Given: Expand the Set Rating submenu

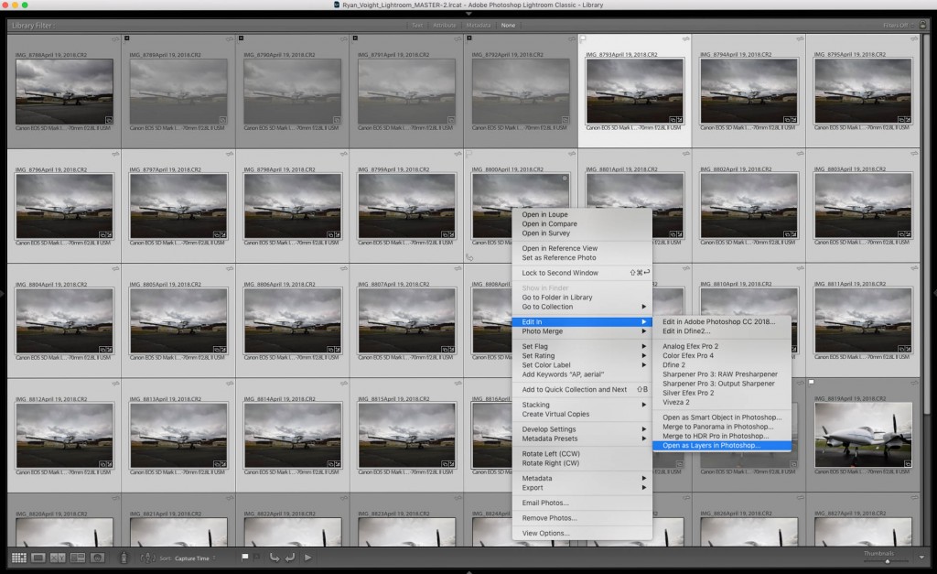Looking at the screenshot, I should (582, 356).
